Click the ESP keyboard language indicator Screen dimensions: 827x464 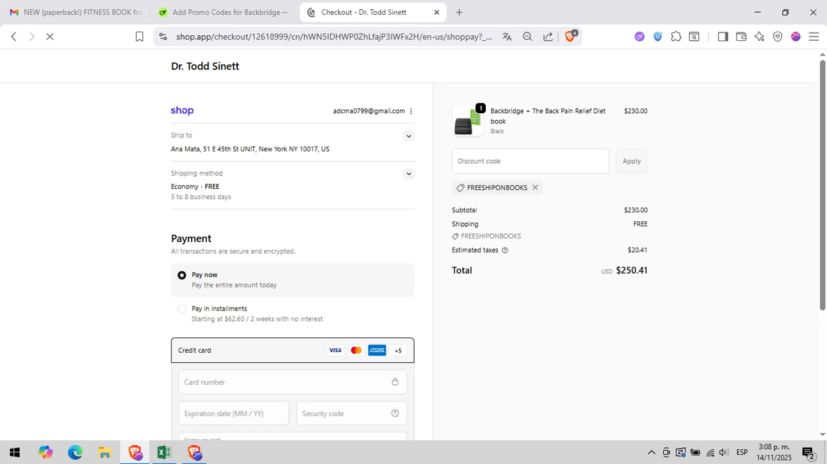[742, 452]
